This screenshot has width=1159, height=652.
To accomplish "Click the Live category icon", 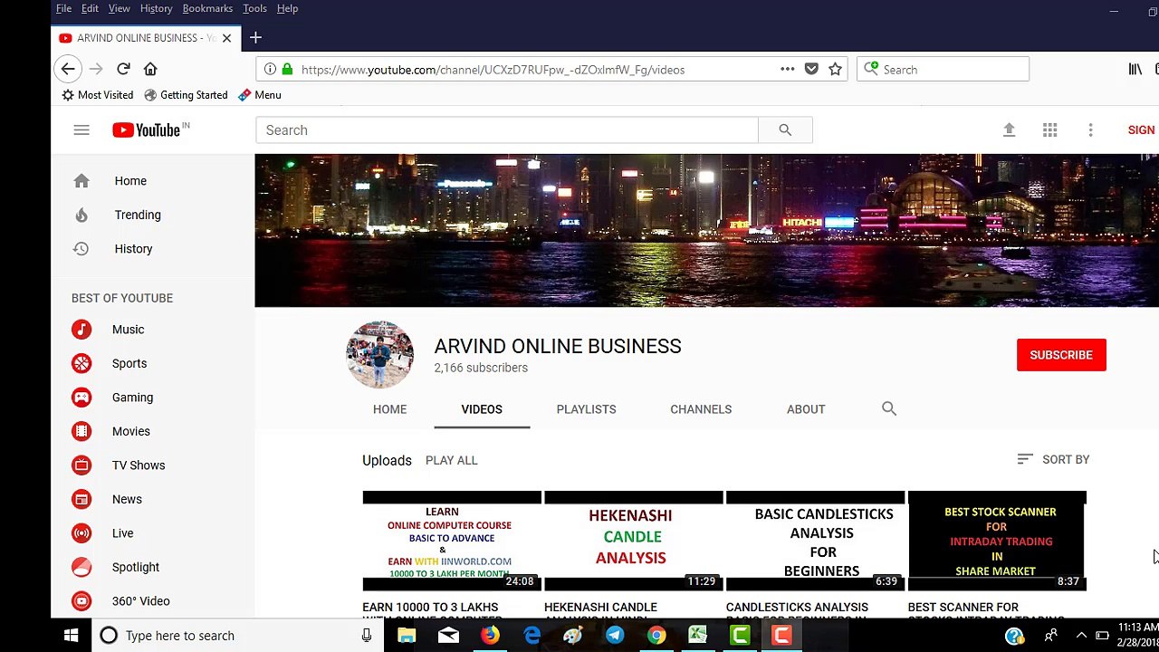I will [81, 533].
